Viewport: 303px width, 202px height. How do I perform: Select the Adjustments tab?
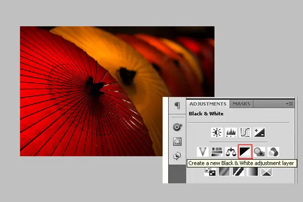[x=208, y=104]
